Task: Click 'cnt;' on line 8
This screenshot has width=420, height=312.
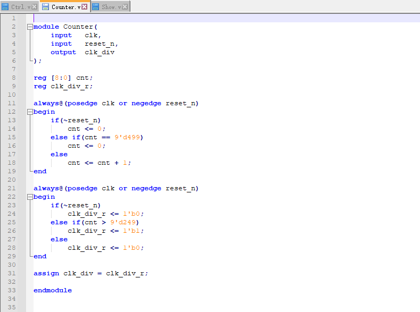Action: [85, 78]
